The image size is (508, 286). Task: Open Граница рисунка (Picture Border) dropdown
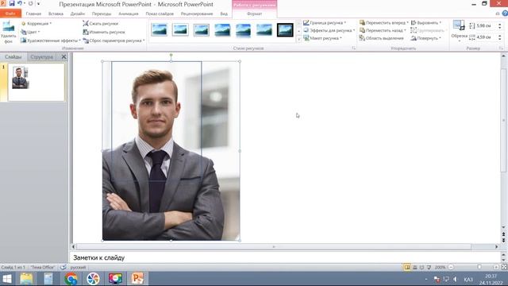[x=325, y=23]
